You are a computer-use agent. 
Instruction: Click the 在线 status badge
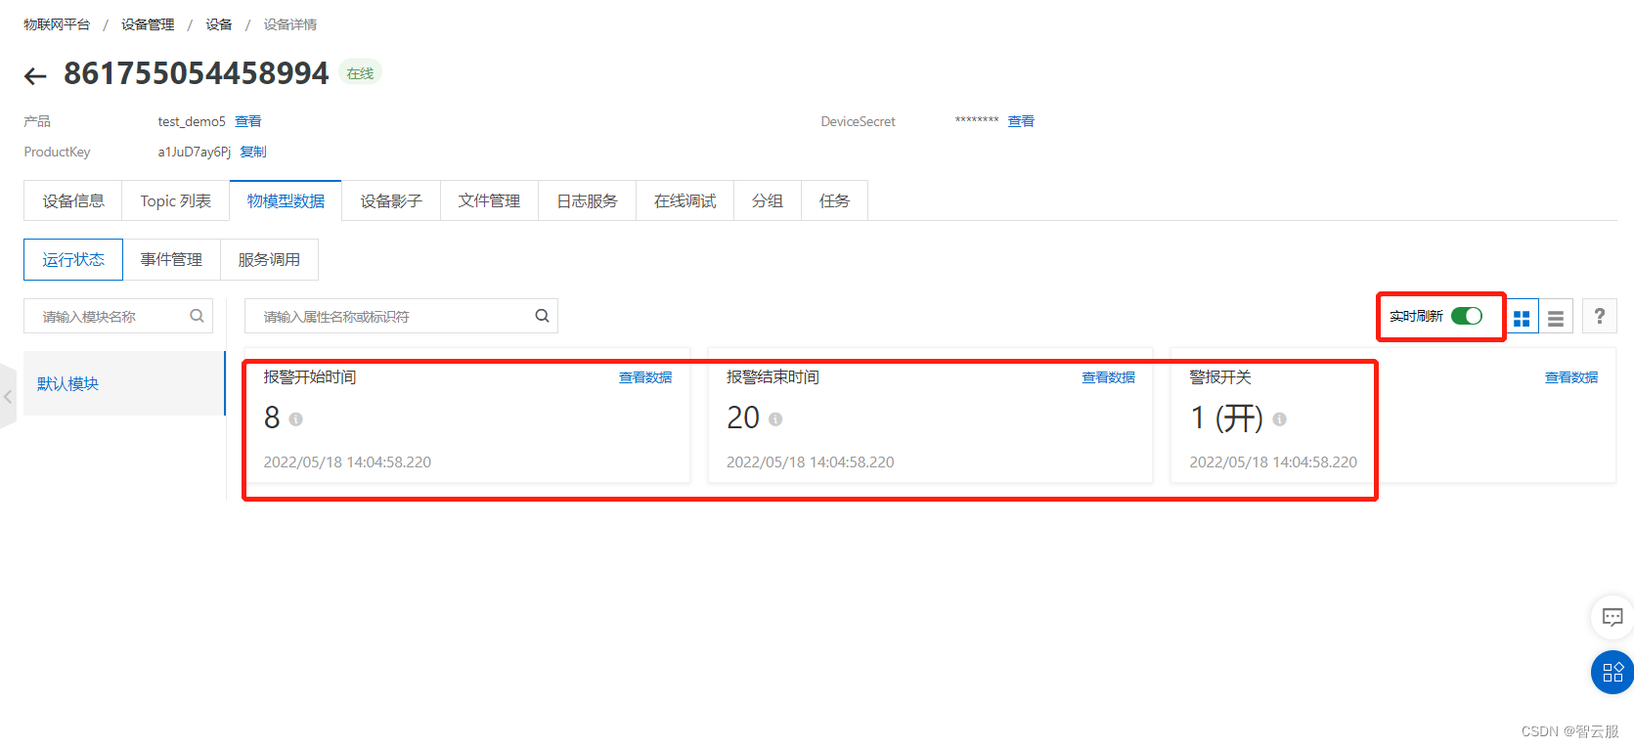coord(360,73)
